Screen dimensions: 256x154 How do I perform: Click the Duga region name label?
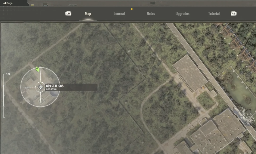[x=10, y=3]
